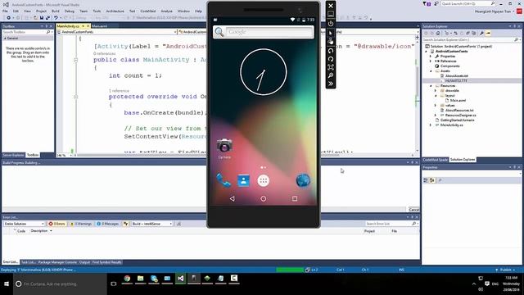Rotate emulator left
This screenshot has width=524, height=295.
331,51
